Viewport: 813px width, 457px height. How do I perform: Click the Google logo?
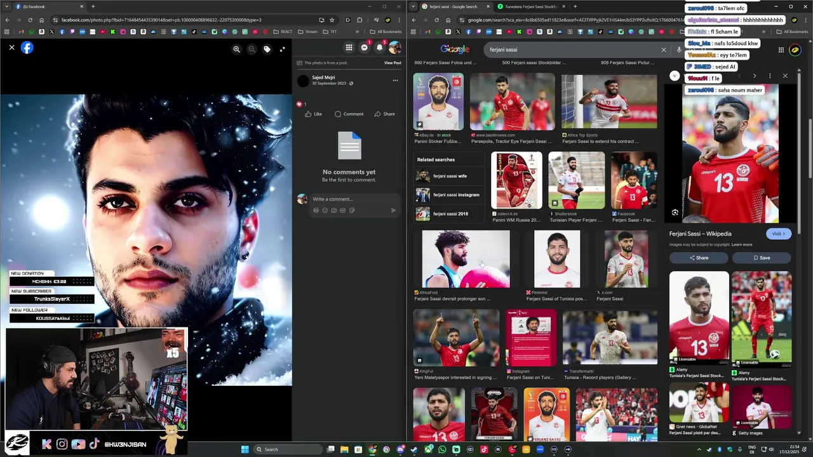point(455,50)
